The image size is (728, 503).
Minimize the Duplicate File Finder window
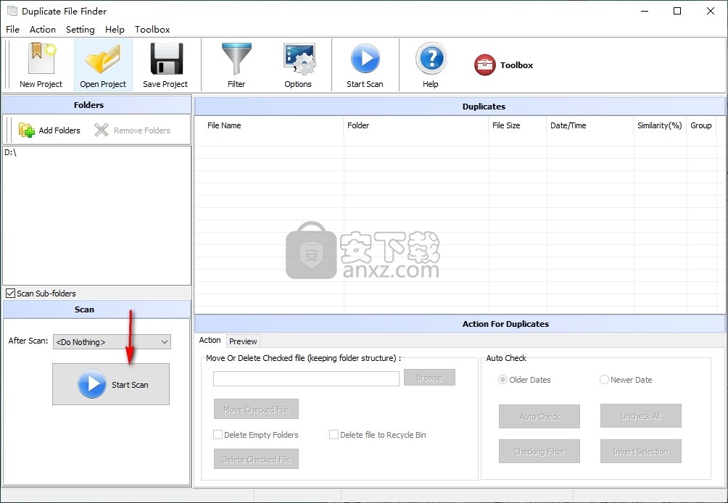tap(645, 11)
